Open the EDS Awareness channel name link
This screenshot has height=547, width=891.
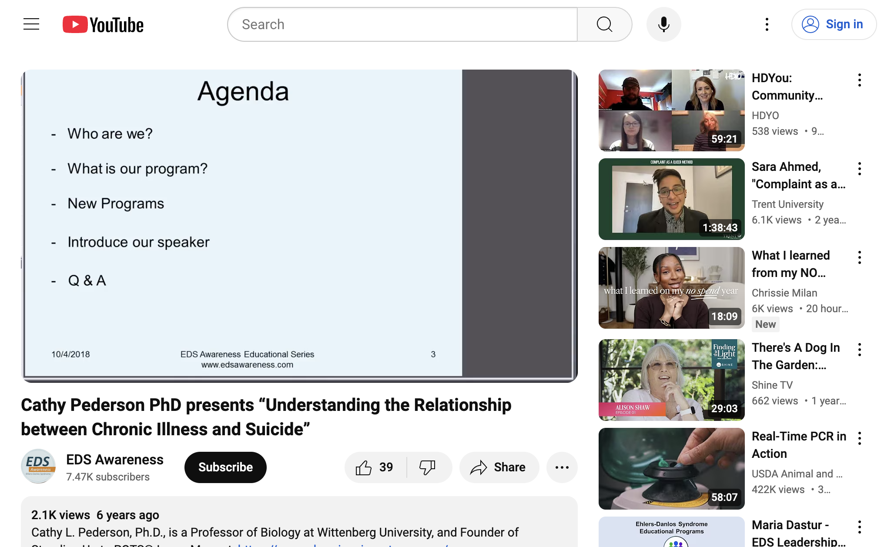(115, 460)
